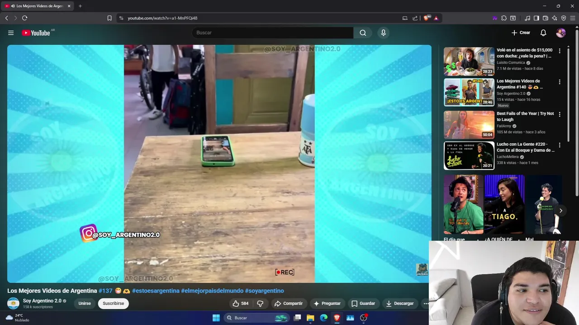579x325 pixels.
Task: Open Brave Shields lion icon
Action: pyautogui.click(x=426, y=18)
